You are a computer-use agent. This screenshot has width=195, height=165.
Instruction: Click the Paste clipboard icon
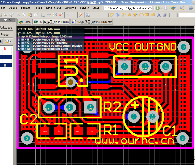coord(30,15)
